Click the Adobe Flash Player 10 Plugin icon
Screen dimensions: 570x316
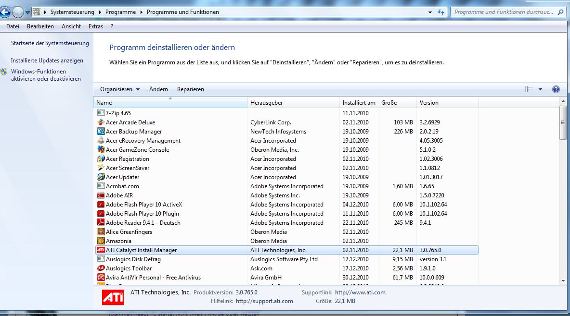(x=101, y=213)
